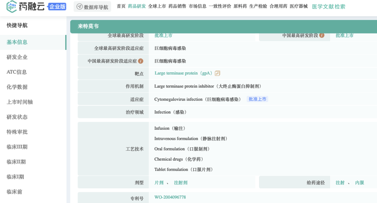Open Large terminase protein (gpA) target link
Viewport: 377px width, 203px height.
184,73
